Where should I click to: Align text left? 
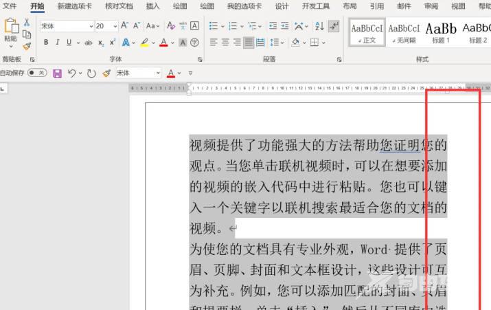point(214,43)
